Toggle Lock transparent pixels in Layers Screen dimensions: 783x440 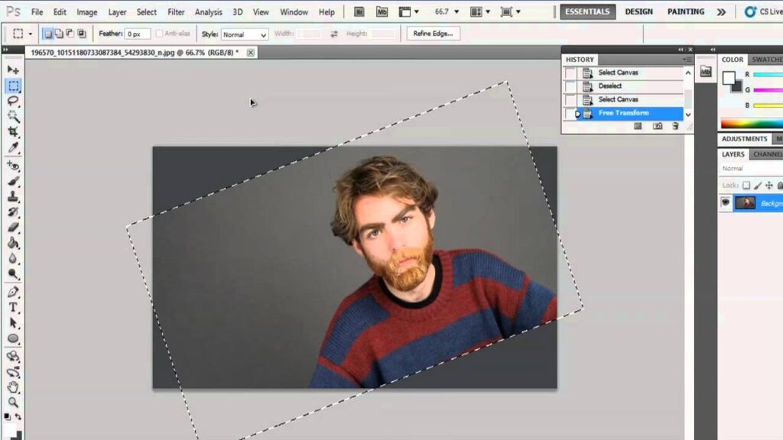746,186
